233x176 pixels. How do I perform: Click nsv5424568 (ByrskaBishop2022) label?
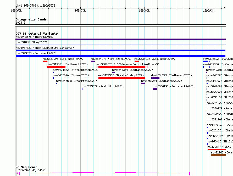121,75
